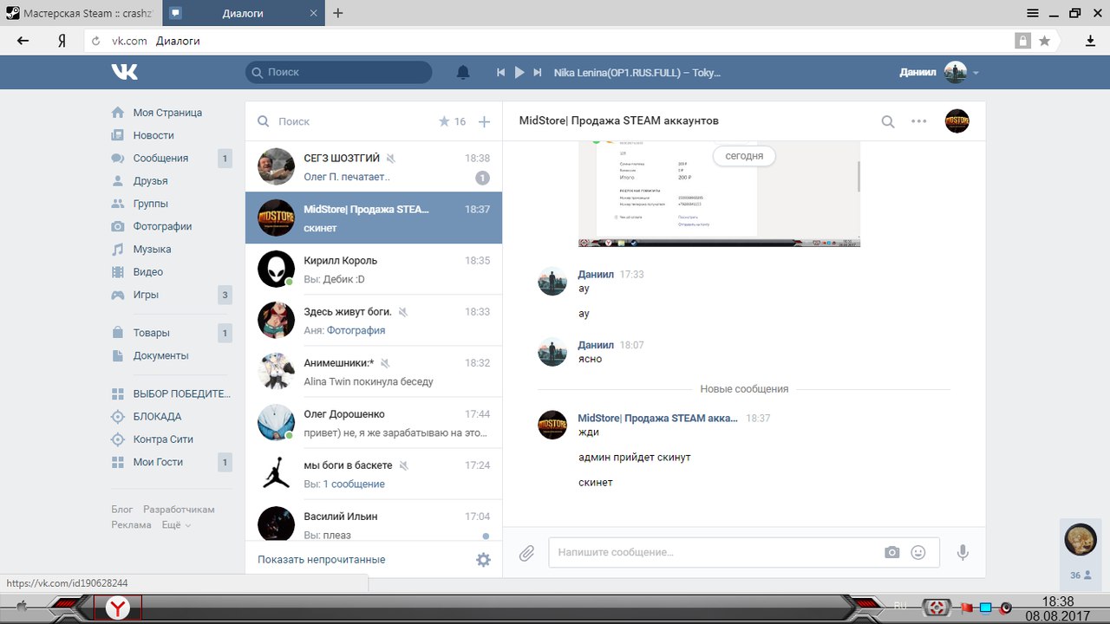
Task: Open a new browser tab
Action: 338,13
